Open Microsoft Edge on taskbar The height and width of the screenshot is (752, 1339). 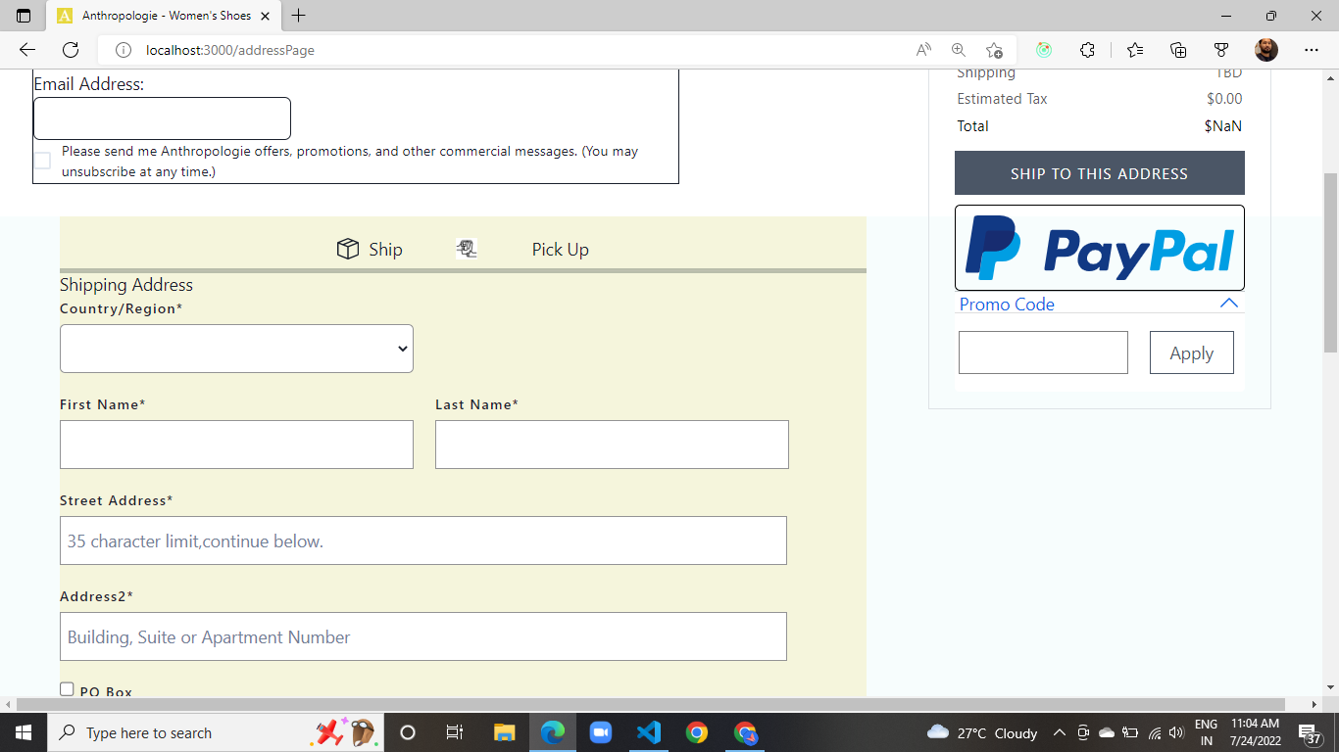553,732
